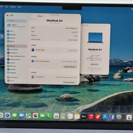Screen dimensions: 133x133
Task: Click the red rocket icon in the Dock
Action: click(x=98, y=117)
